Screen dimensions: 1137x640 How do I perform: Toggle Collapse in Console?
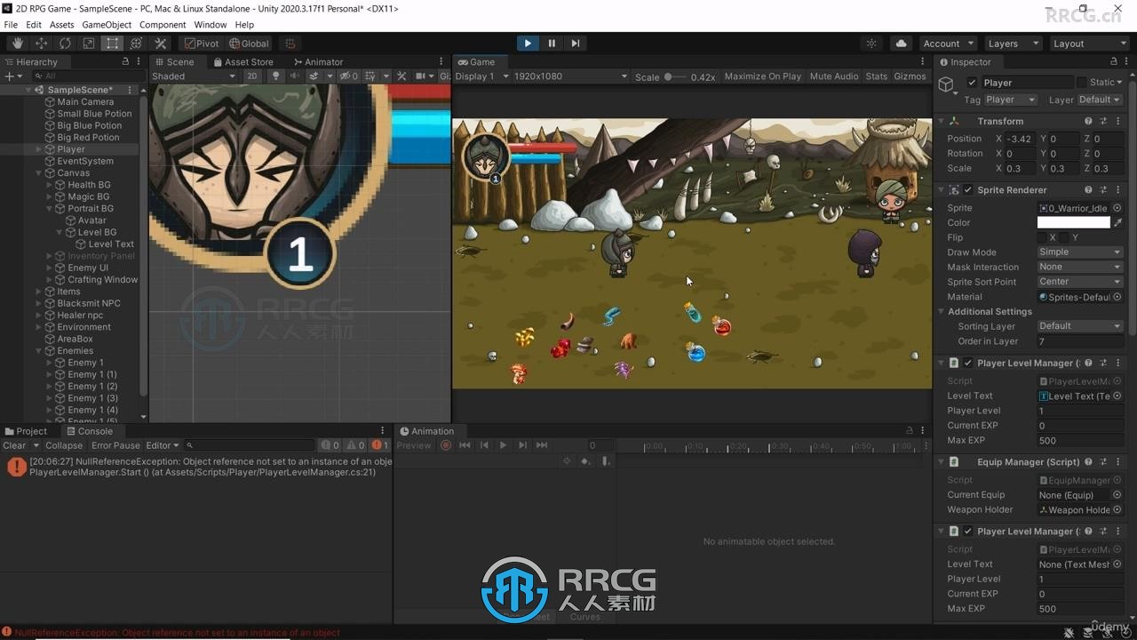[x=64, y=445]
